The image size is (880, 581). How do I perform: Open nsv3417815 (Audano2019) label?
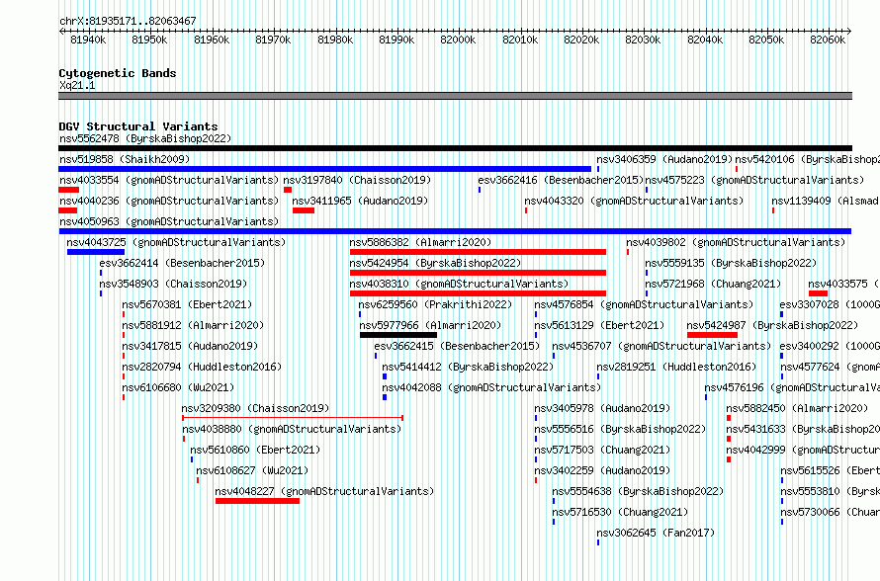[x=190, y=346]
